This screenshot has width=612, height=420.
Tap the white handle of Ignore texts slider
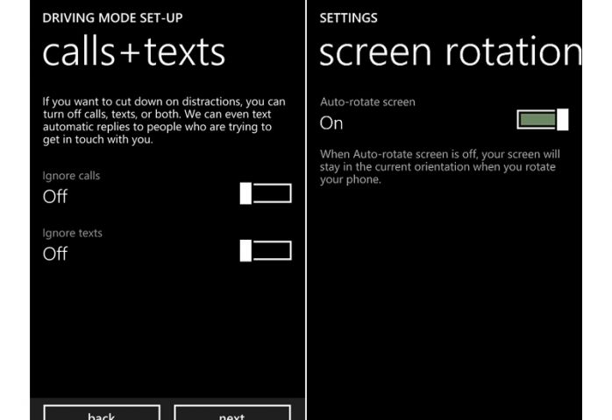click(x=246, y=252)
